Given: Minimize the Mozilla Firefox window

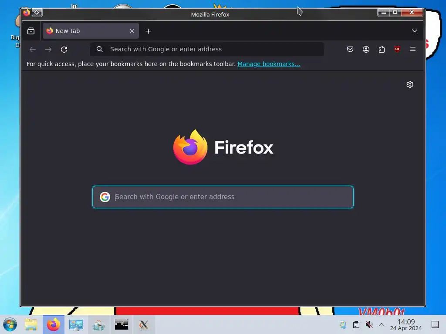Looking at the screenshot, I should coord(383,12).
